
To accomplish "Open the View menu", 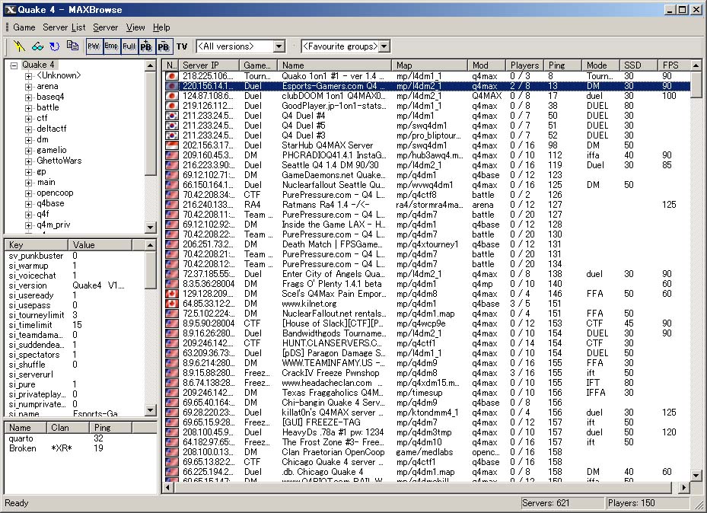I will click(x=135, y=27).
